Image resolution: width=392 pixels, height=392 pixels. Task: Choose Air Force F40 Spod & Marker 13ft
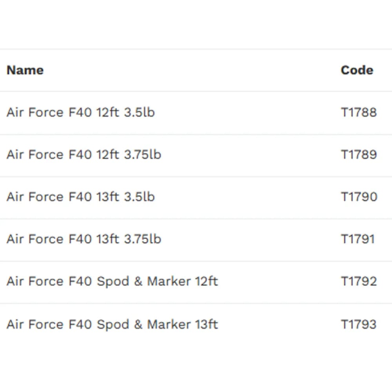coord(112,325)
